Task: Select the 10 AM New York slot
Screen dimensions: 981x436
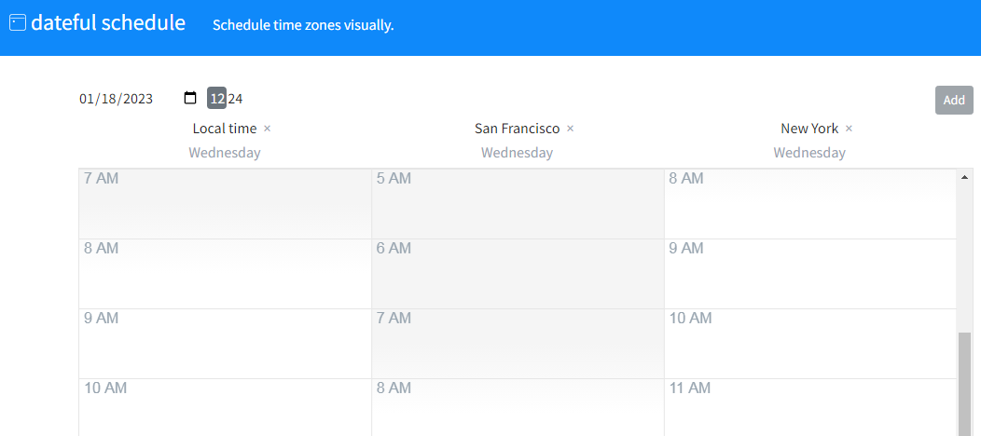Action: pos(810,344)
